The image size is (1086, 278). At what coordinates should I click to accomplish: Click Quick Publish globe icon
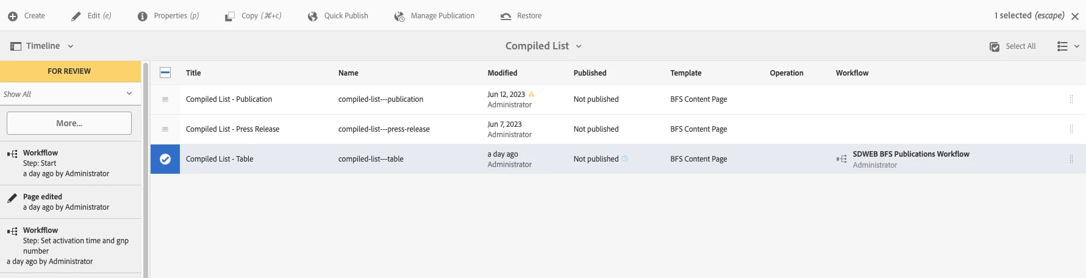click(x=313, y=16)
